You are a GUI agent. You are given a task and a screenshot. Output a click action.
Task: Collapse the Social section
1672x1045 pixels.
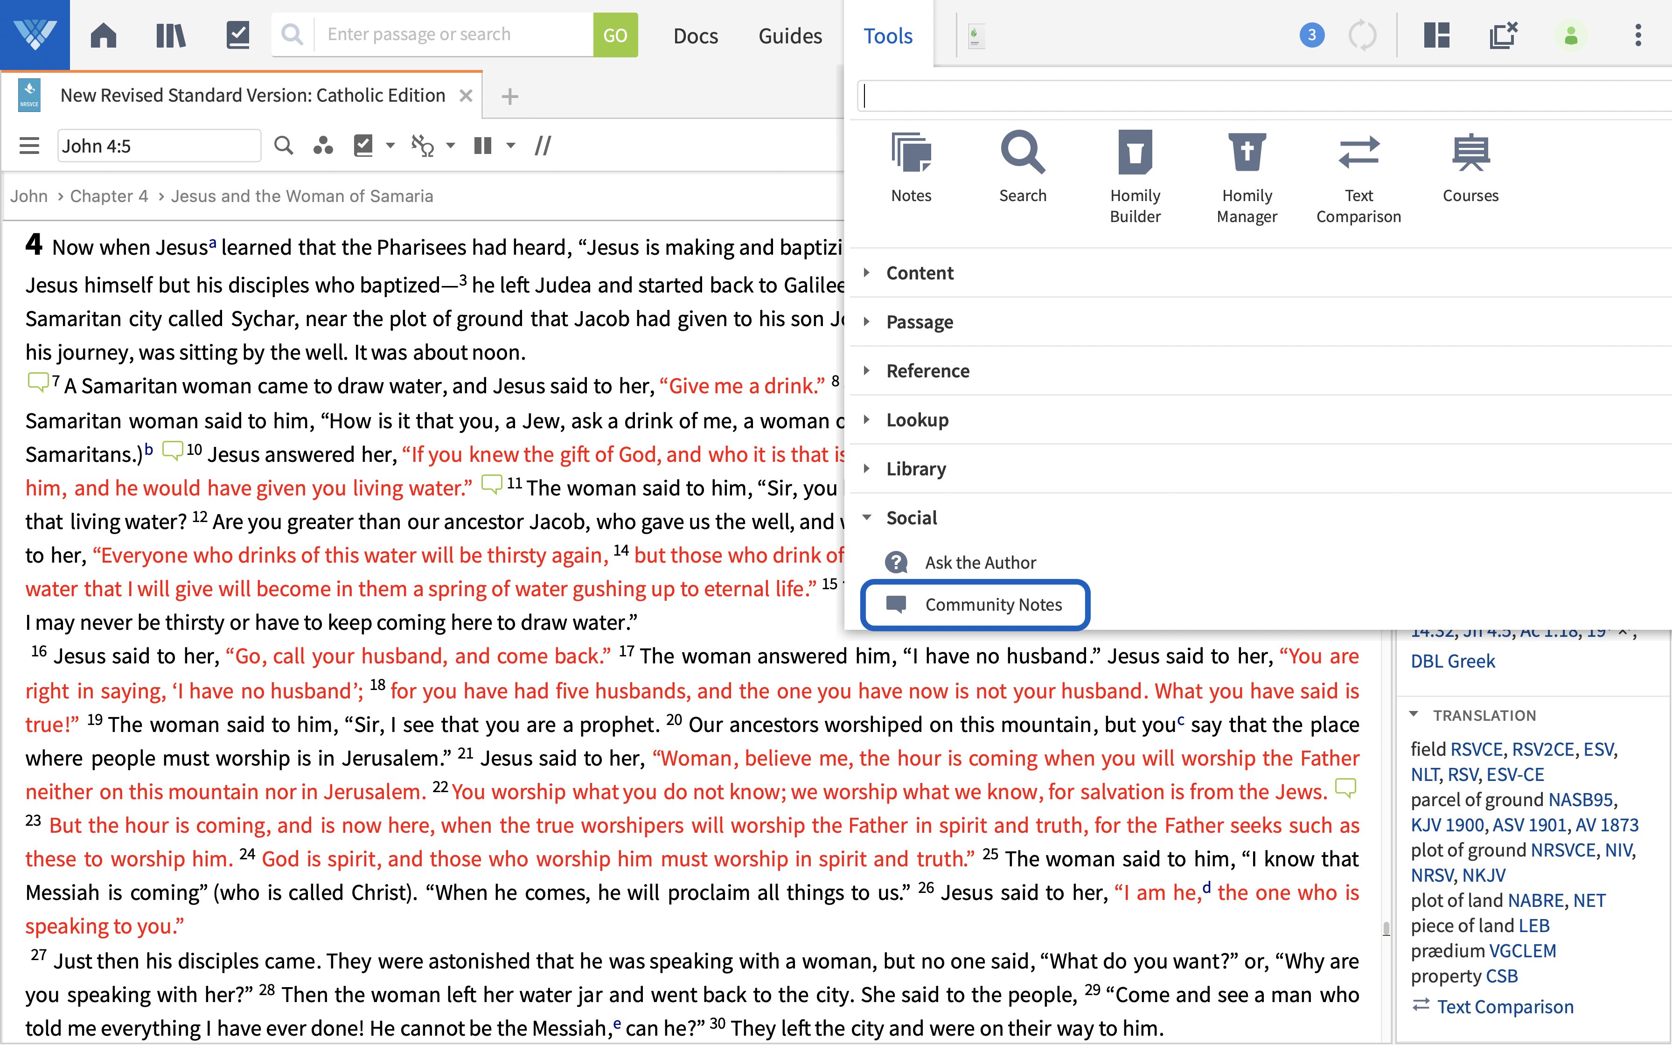tap(911, 518)
